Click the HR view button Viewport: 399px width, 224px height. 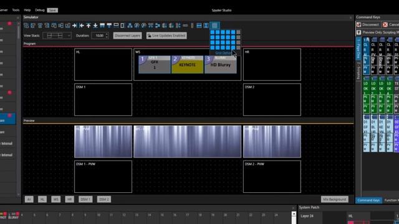pyautogui.click(x=69, y=199)
